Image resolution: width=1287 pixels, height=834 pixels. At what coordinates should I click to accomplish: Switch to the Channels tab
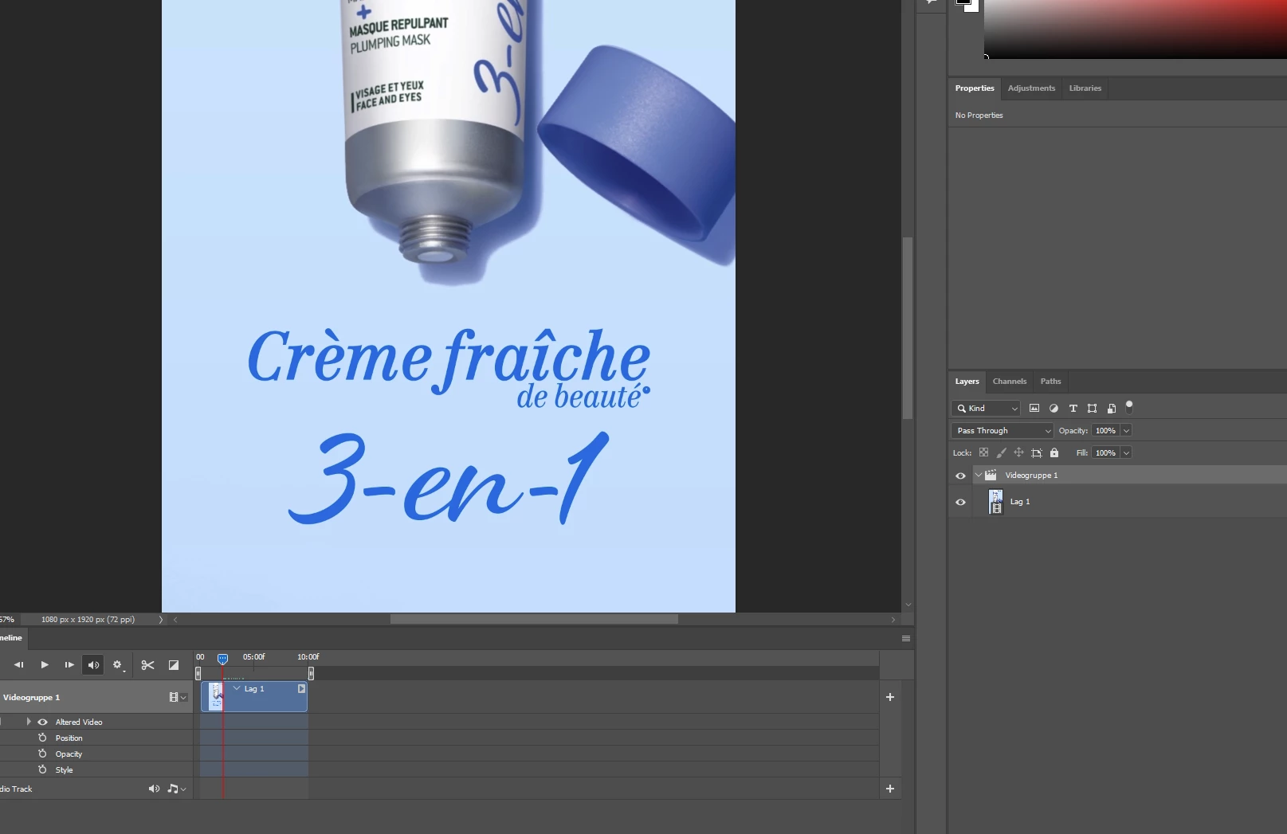[1010, 382]
